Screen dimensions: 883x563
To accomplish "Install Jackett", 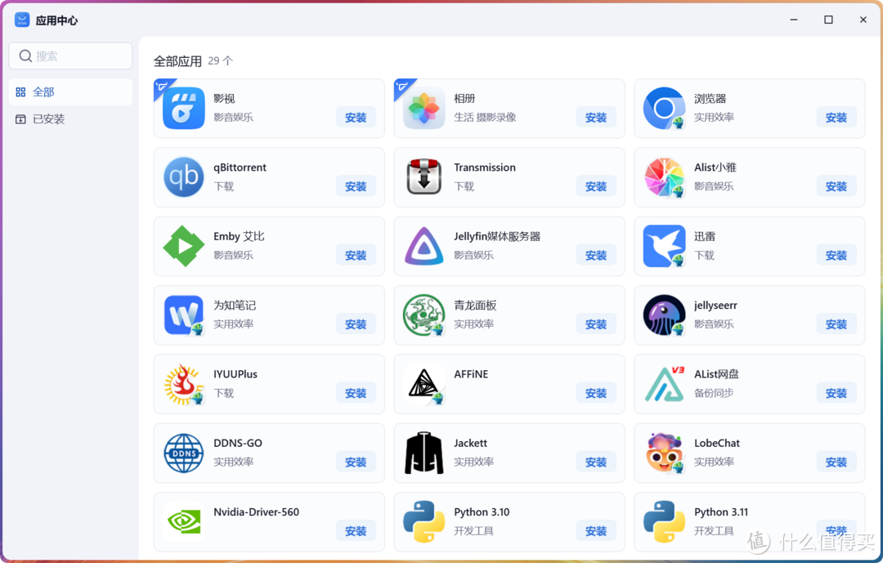I will coord(596,462).
